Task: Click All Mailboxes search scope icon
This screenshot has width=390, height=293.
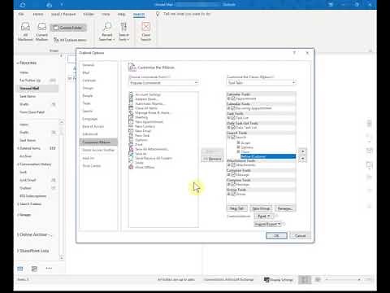Action: [25, 32]
